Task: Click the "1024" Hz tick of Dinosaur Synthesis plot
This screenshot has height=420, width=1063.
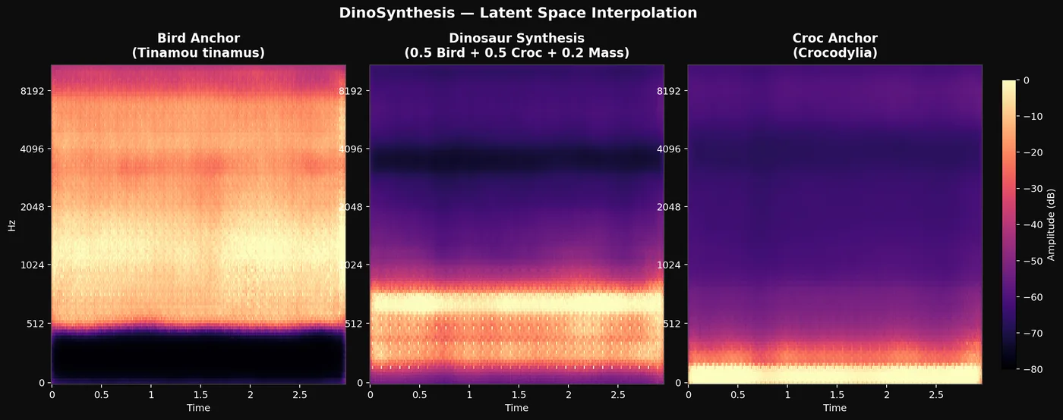Action: 351,265
